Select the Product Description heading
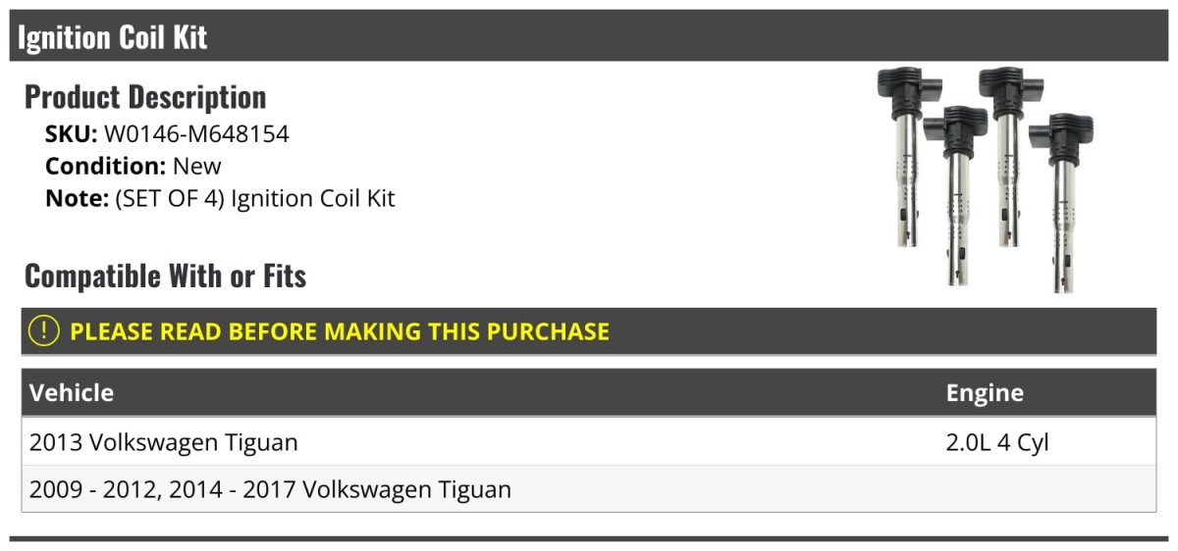The height and width of the screenshot is (551, 1178). 145,97
